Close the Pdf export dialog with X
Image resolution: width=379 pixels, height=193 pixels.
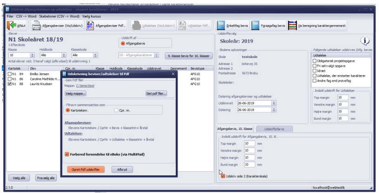(173, 74)
